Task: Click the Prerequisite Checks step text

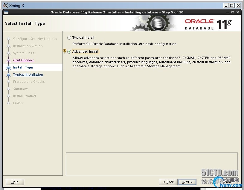Action: coord(29,82)
